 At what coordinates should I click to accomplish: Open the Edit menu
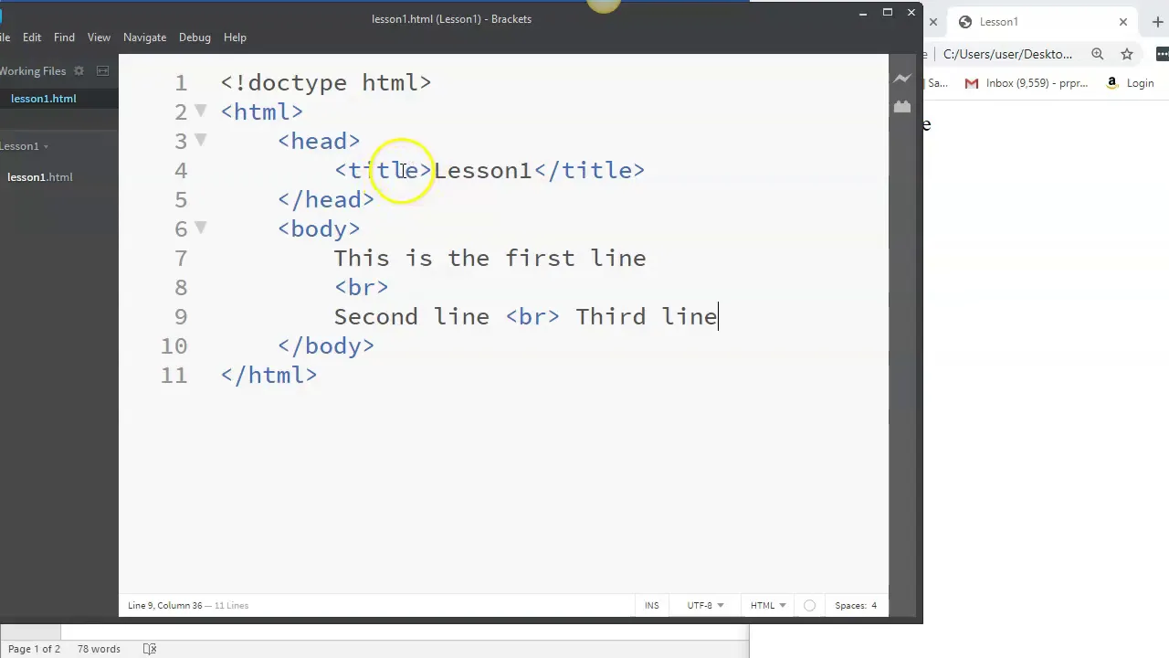[32, 37]
